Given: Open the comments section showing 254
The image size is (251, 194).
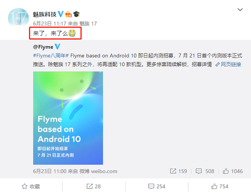Looking at the screenshot, I should click(157, 186).
